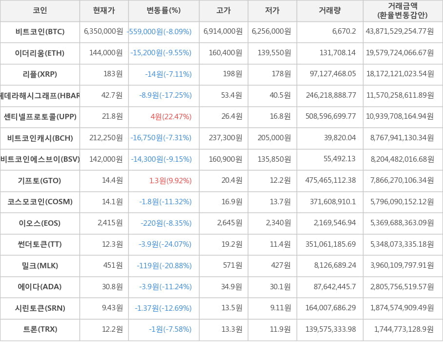443x342 pixels.
Task: Click BTC current price 6,350,000원
Action: pyautogui.click(x=103, y=31)
